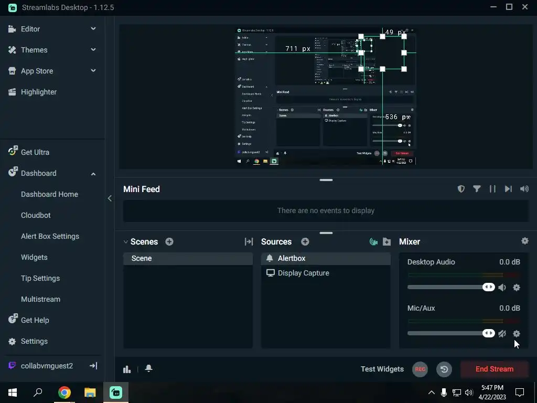The width and height of the screenshot is (537, 403).
Task: Open Desktop Audio settings gear
Action: [x=517, y=288]
